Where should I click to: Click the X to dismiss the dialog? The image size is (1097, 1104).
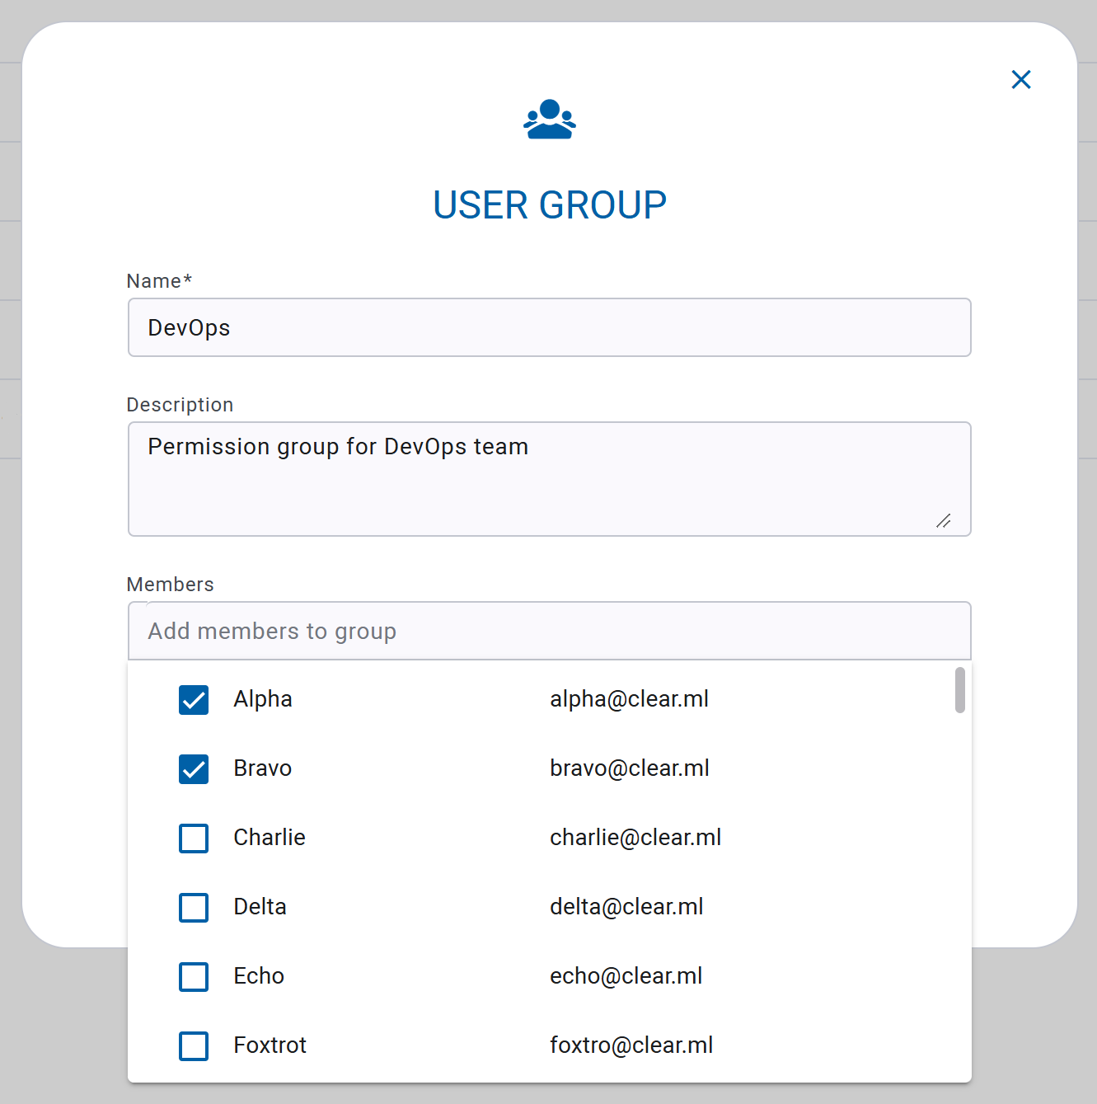pyautogui.click(x=1021, y=79)
